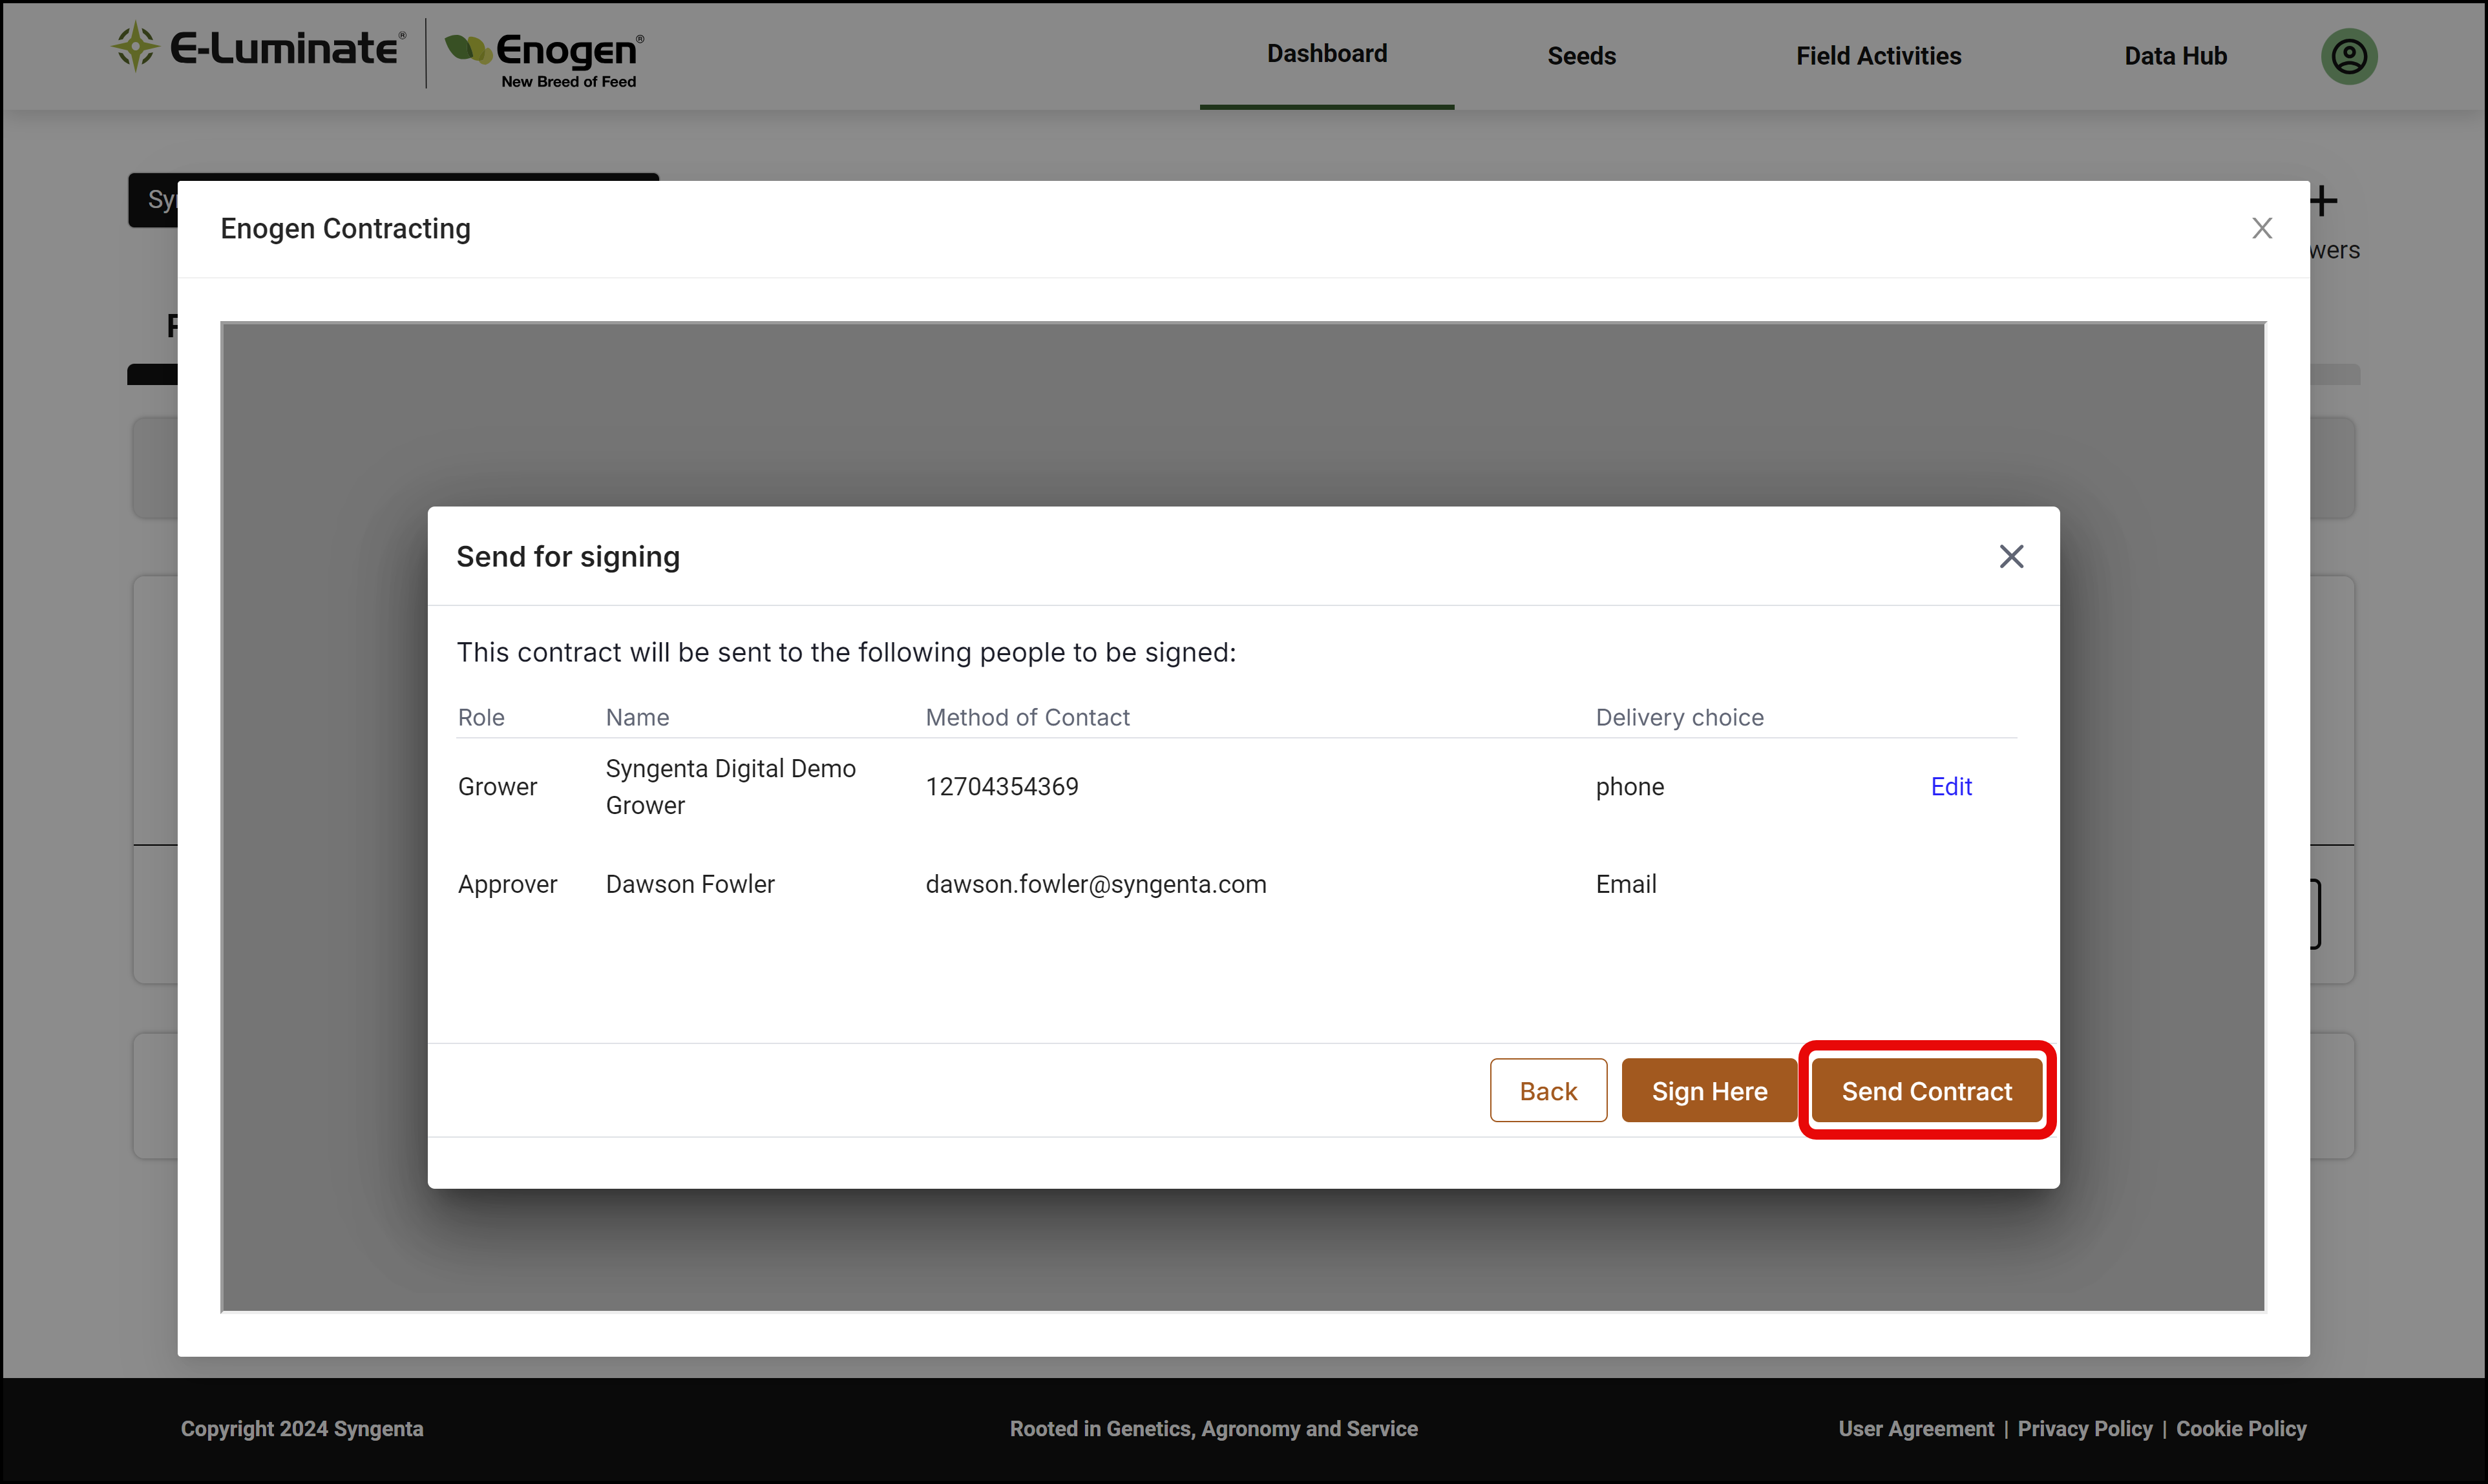The height and width of the screenshot is (1484, 2488).
Task: Open the Data Hub tab
Action: [x=2175, y=56]
